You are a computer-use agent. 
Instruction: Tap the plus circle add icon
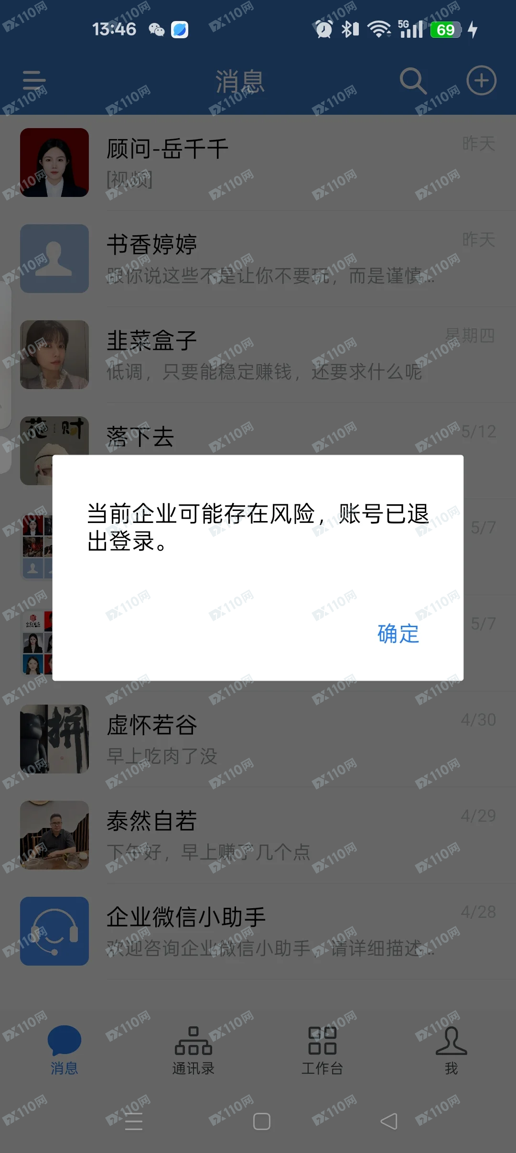[x=481, y=80]
